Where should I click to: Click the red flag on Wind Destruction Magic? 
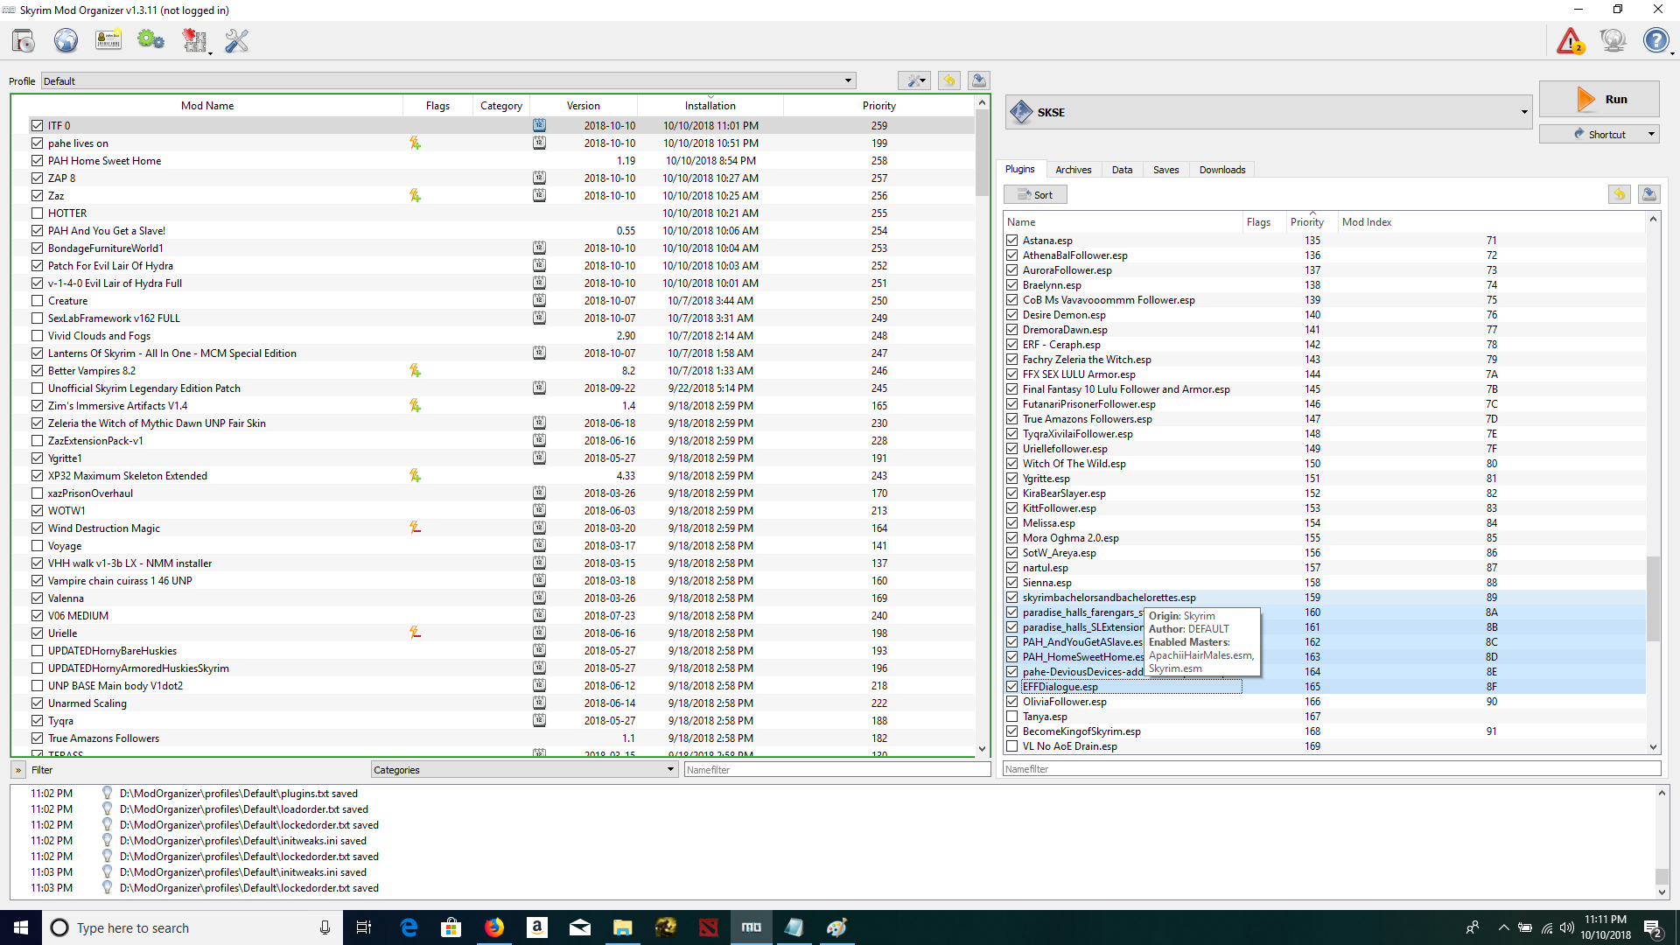coord(415,528)
